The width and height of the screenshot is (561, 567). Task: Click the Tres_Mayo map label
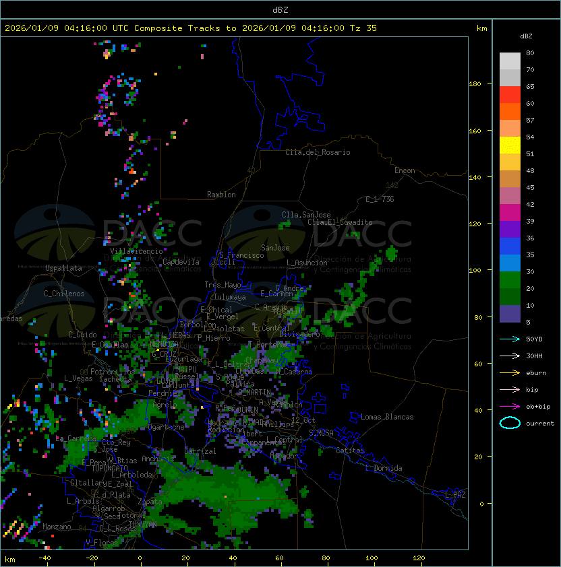pos(223,285)
